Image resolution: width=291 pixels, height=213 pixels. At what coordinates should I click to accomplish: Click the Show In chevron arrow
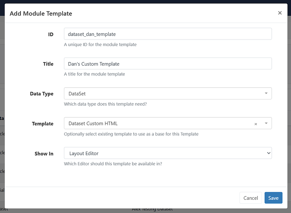pos(268,153)
